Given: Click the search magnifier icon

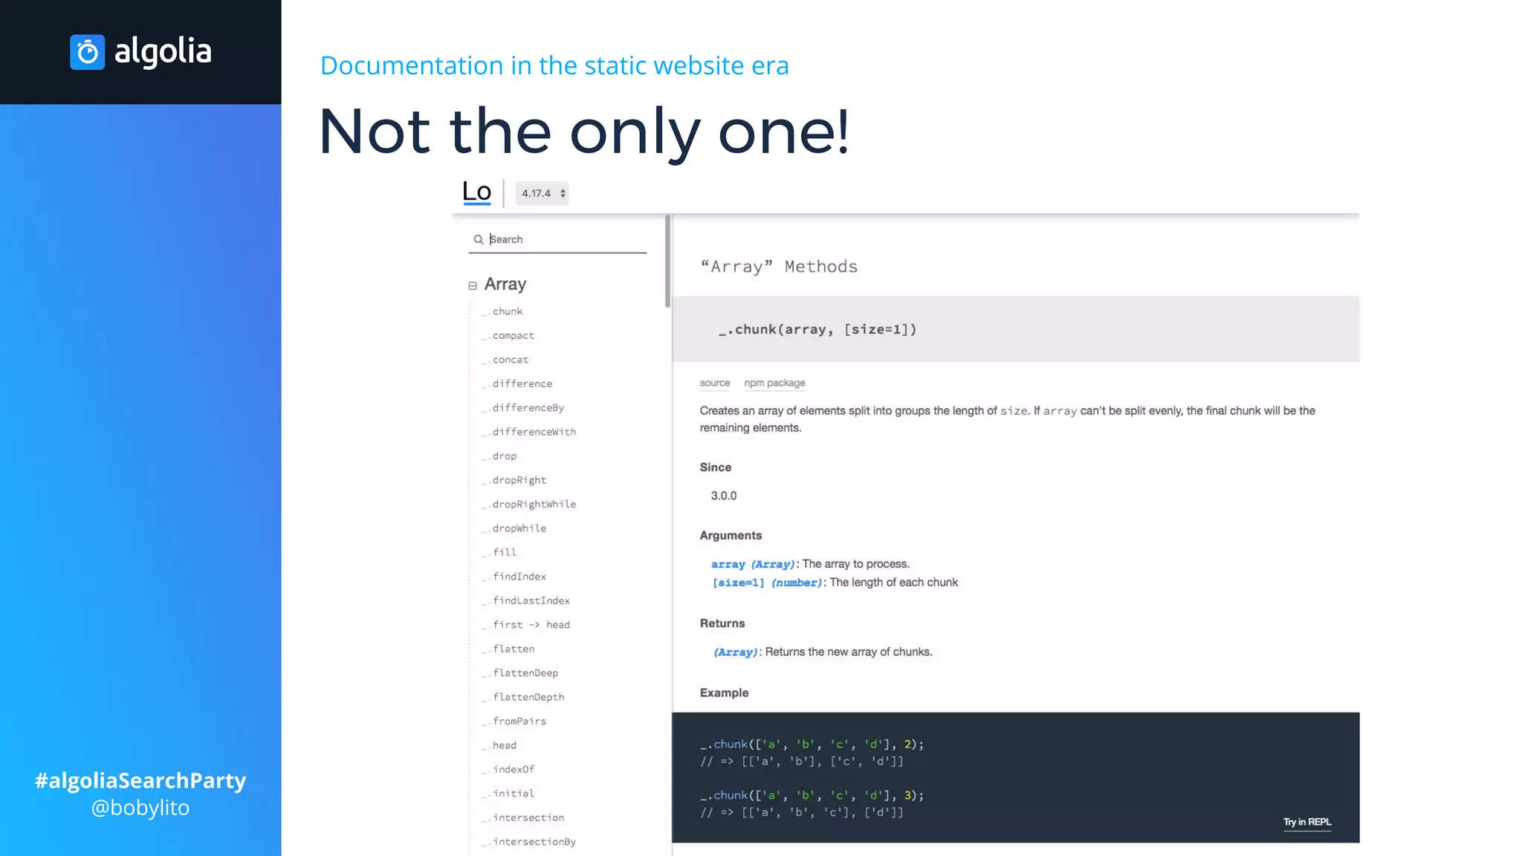Looking at the screenshot, I should tap(479, 239).
